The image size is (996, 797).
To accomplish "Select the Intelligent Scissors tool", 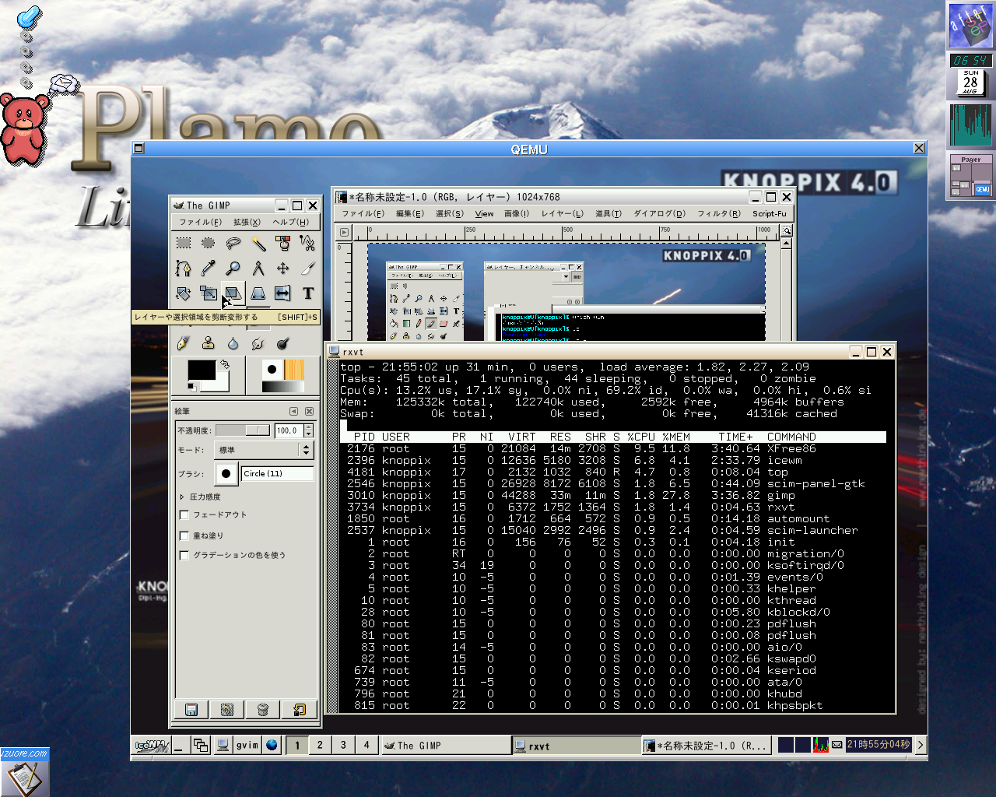I will (308, 244).
